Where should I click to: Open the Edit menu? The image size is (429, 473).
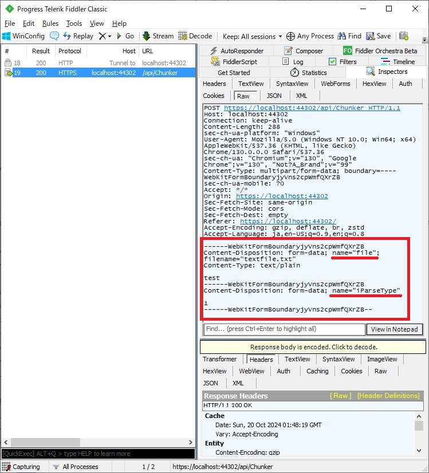coord(29,23)
